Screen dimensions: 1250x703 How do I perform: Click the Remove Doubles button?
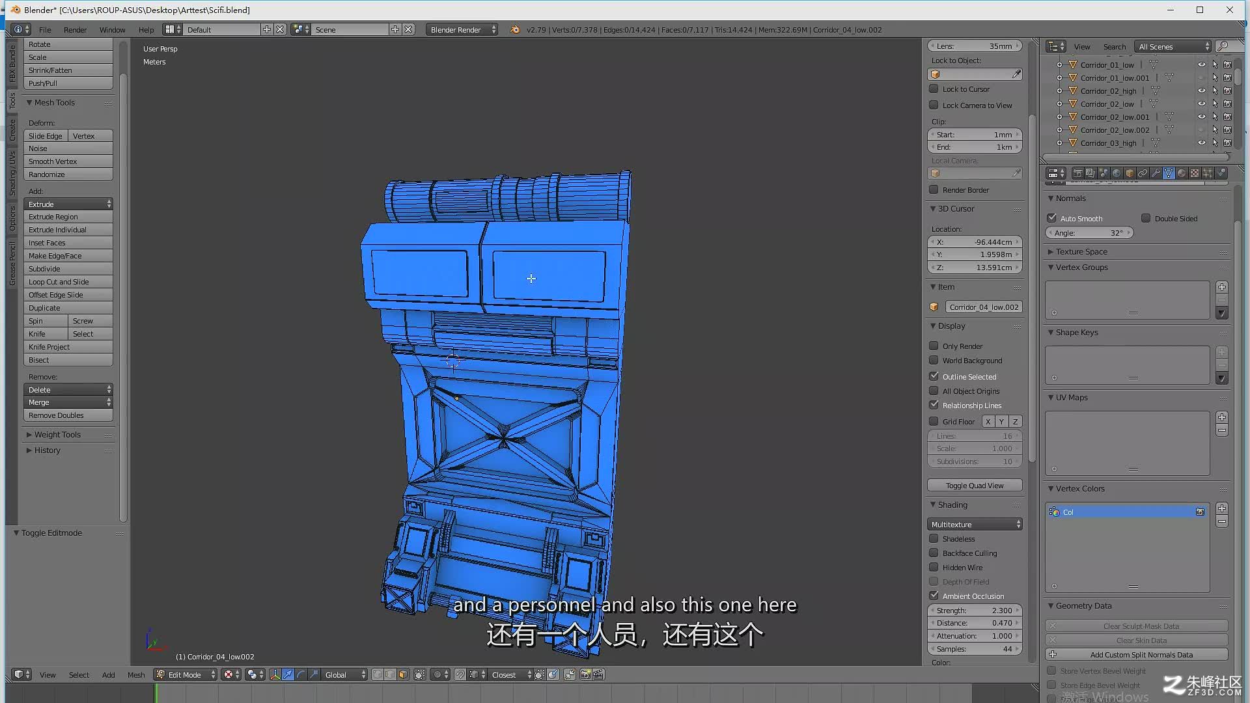click(x=68, y=415)
